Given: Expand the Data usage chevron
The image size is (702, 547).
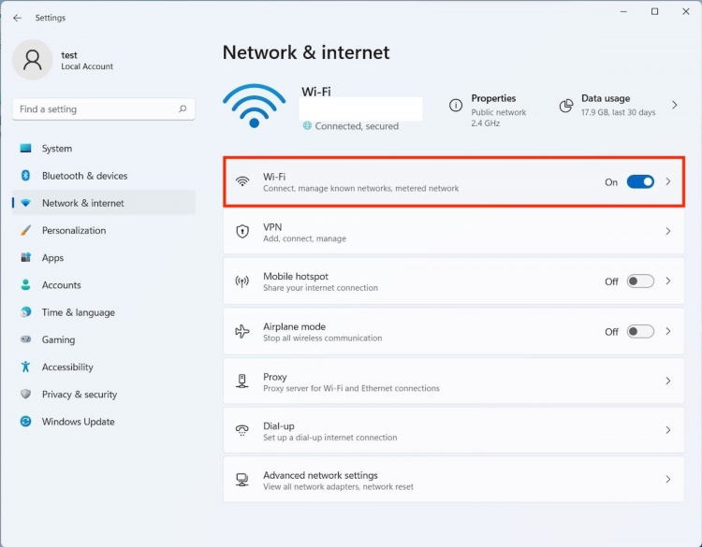Looking at the screenshot, I should pos(675,105).
